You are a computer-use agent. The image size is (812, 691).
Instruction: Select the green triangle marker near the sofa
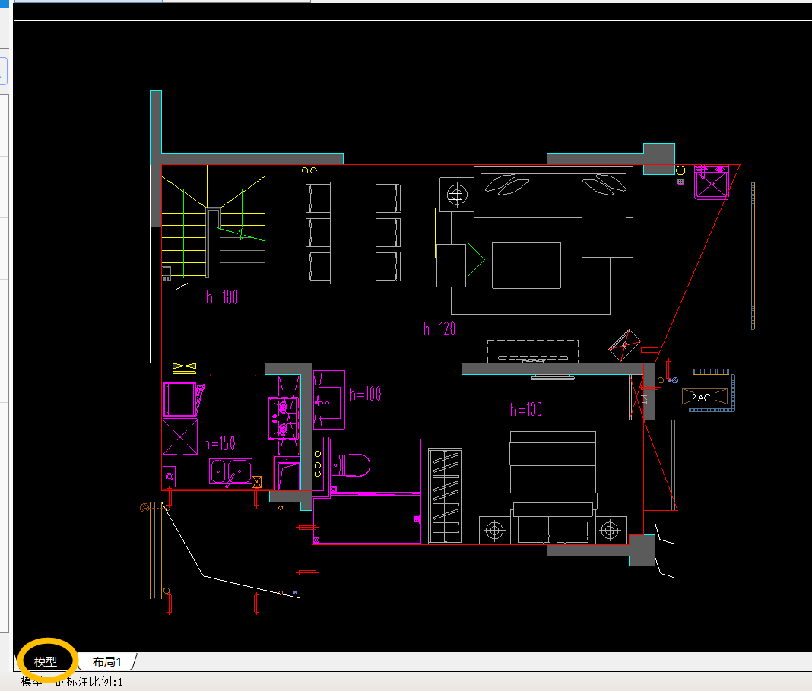click(476, 260)
